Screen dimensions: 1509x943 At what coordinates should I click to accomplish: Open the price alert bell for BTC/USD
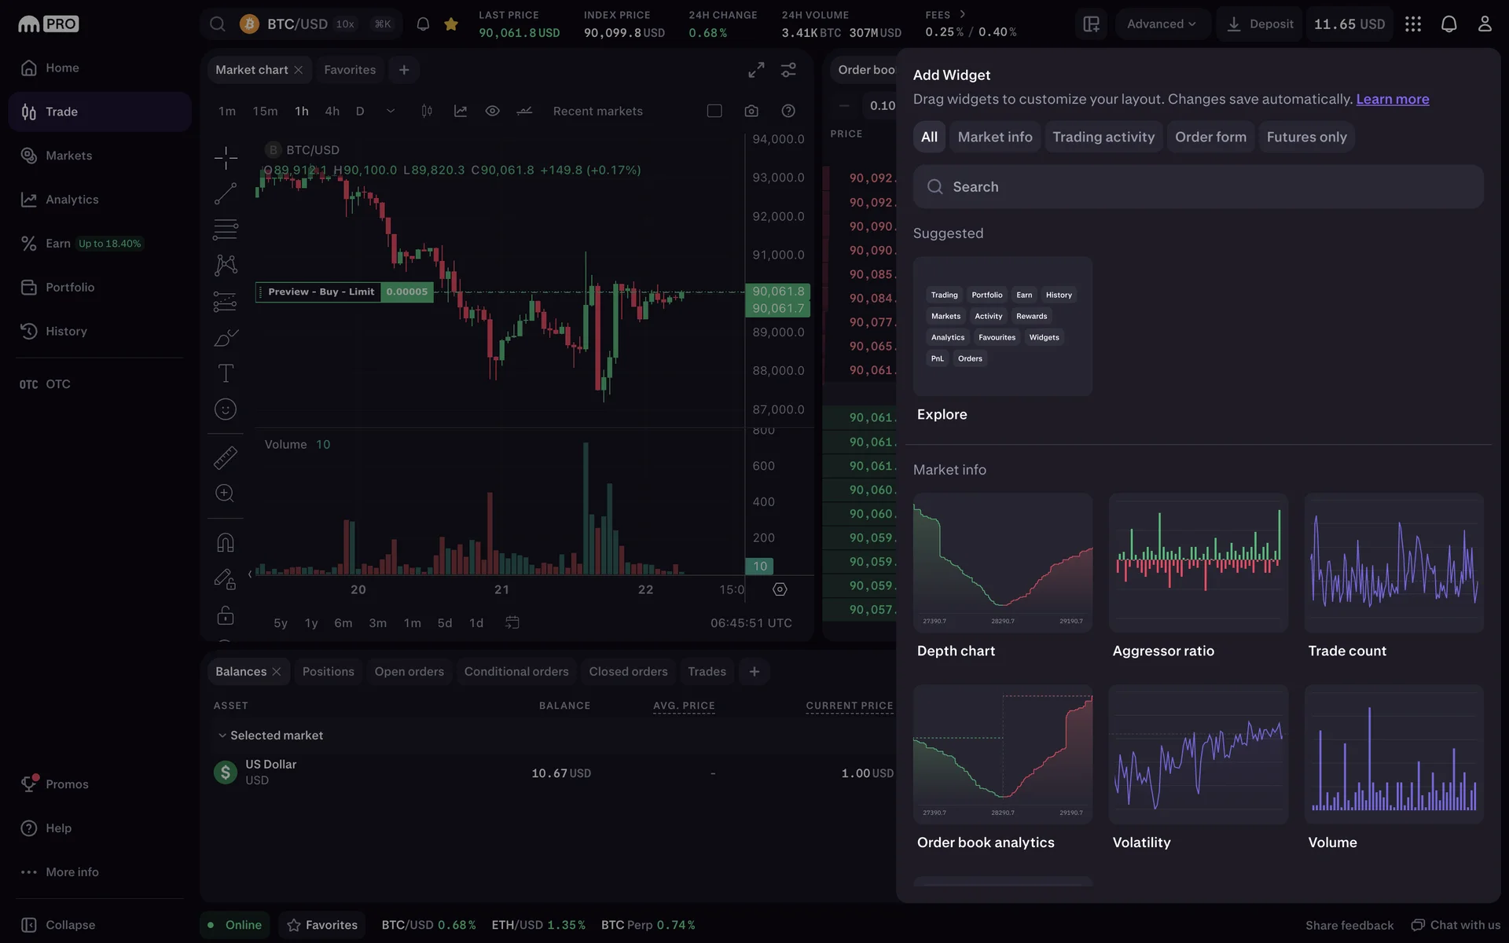(423, 24)
